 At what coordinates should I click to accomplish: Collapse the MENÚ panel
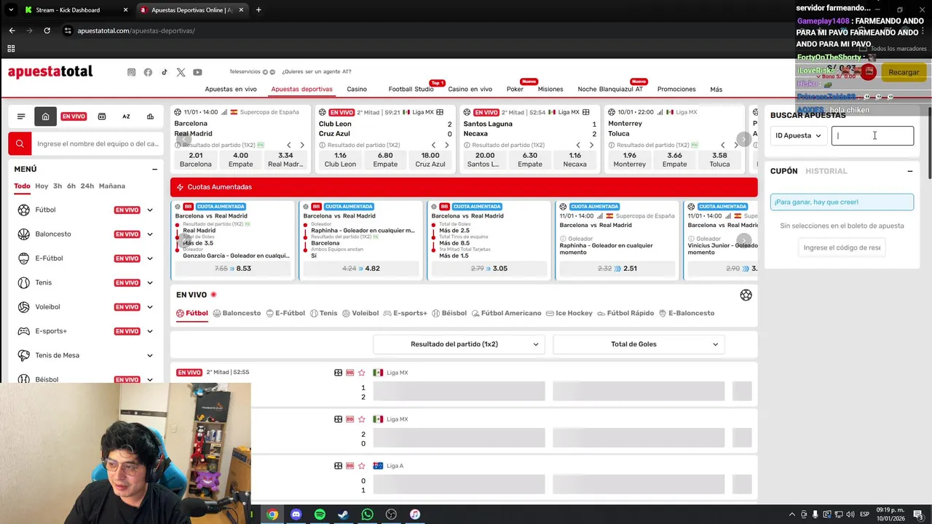click(x=154, y=169)
